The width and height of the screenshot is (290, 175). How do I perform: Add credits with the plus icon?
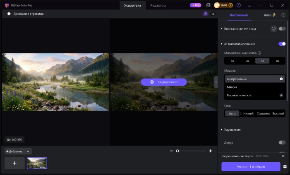[x=230, y=5]
